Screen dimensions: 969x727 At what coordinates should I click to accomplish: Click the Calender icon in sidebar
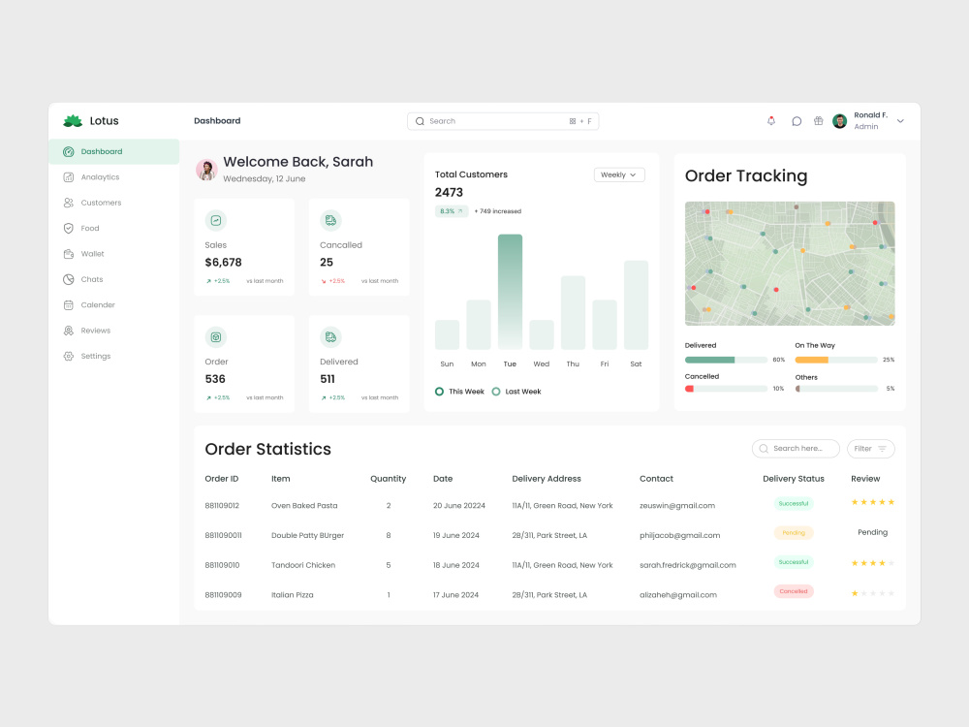point(69,304)
